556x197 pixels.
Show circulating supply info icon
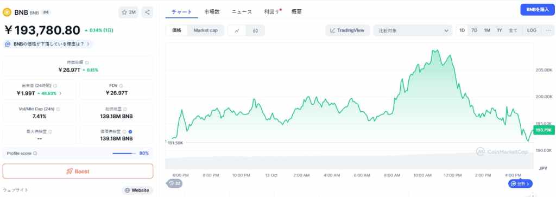click(x=124, y=131)
